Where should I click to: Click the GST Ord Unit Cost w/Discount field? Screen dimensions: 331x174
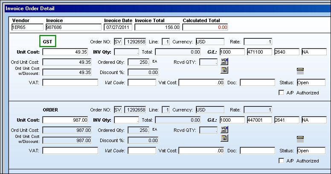pyautogui.click(x=67, y=72)
